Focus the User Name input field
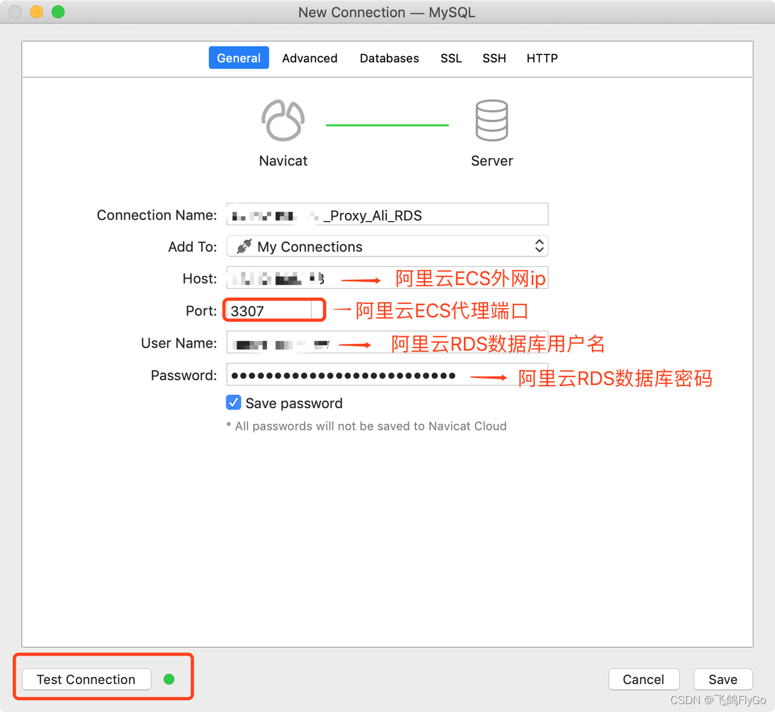This screenshot has width=775, height=712. pyautogui.click(x=387, y=343)
